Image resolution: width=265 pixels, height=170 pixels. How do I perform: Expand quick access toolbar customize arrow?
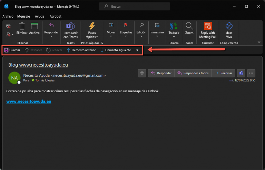(137, 50)
